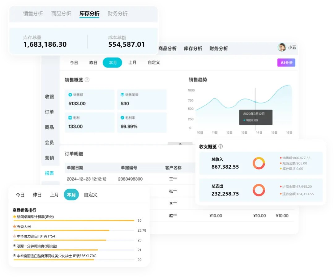
Task: Open 财务分析 in the main window header
Action: tap(219, 48)
